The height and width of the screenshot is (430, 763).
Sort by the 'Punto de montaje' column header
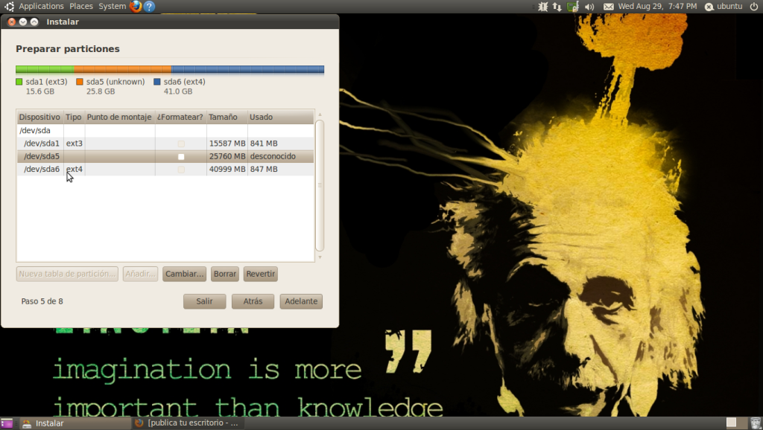(x=119, y=117)
